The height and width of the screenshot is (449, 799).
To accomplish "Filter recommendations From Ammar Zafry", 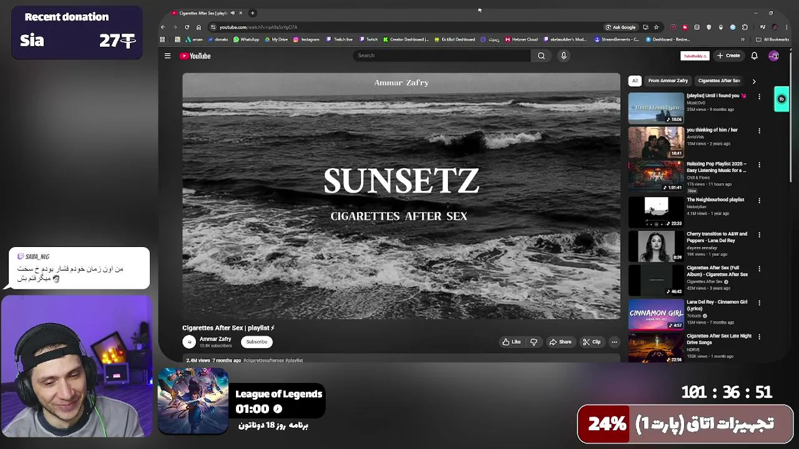I will pyautogui.click(x=668, y=80).
